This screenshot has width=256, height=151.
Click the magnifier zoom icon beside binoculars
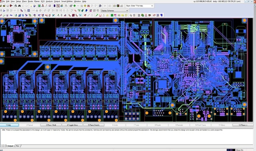click(x=16, y=6)
